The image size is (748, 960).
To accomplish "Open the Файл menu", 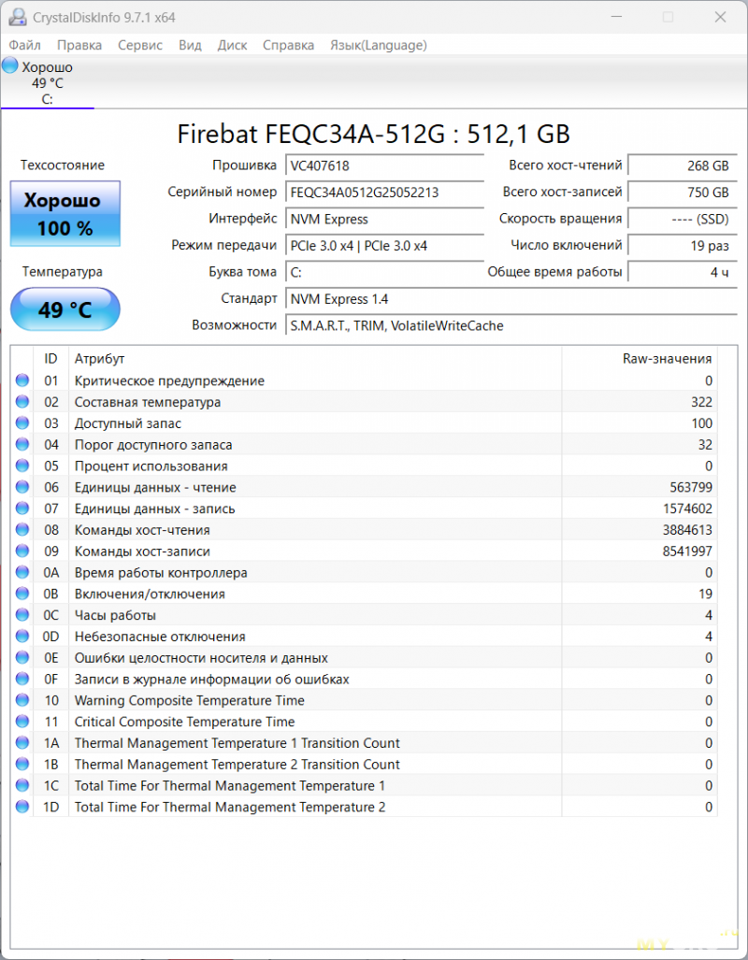I will [25, 45].
